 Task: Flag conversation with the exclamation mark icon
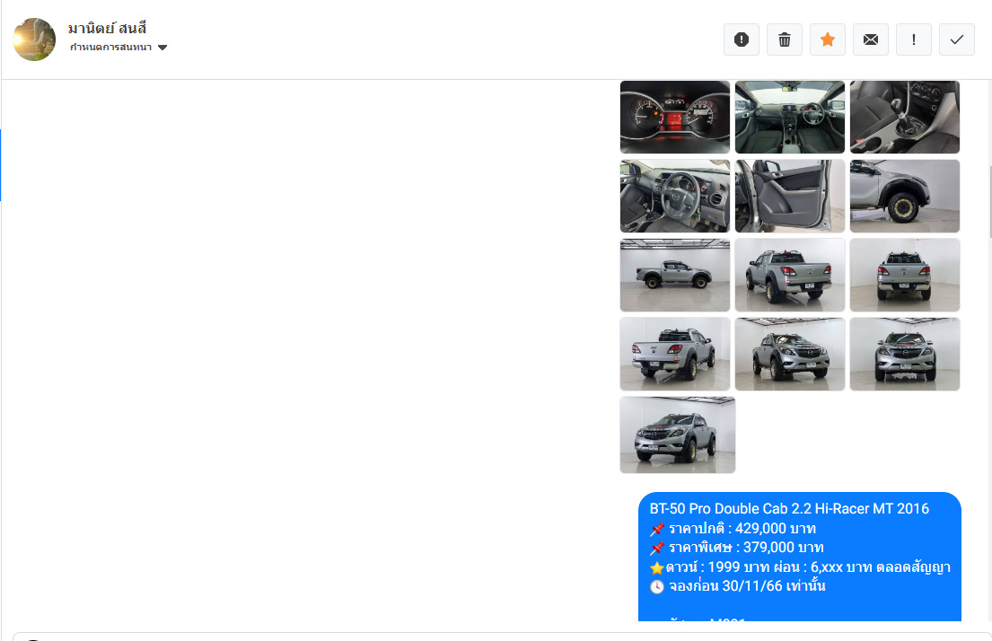(914, 40)
